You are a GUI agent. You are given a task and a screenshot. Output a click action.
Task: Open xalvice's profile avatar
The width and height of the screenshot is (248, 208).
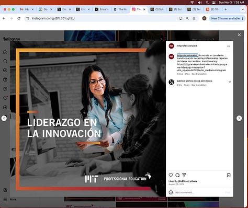[172, 82]
